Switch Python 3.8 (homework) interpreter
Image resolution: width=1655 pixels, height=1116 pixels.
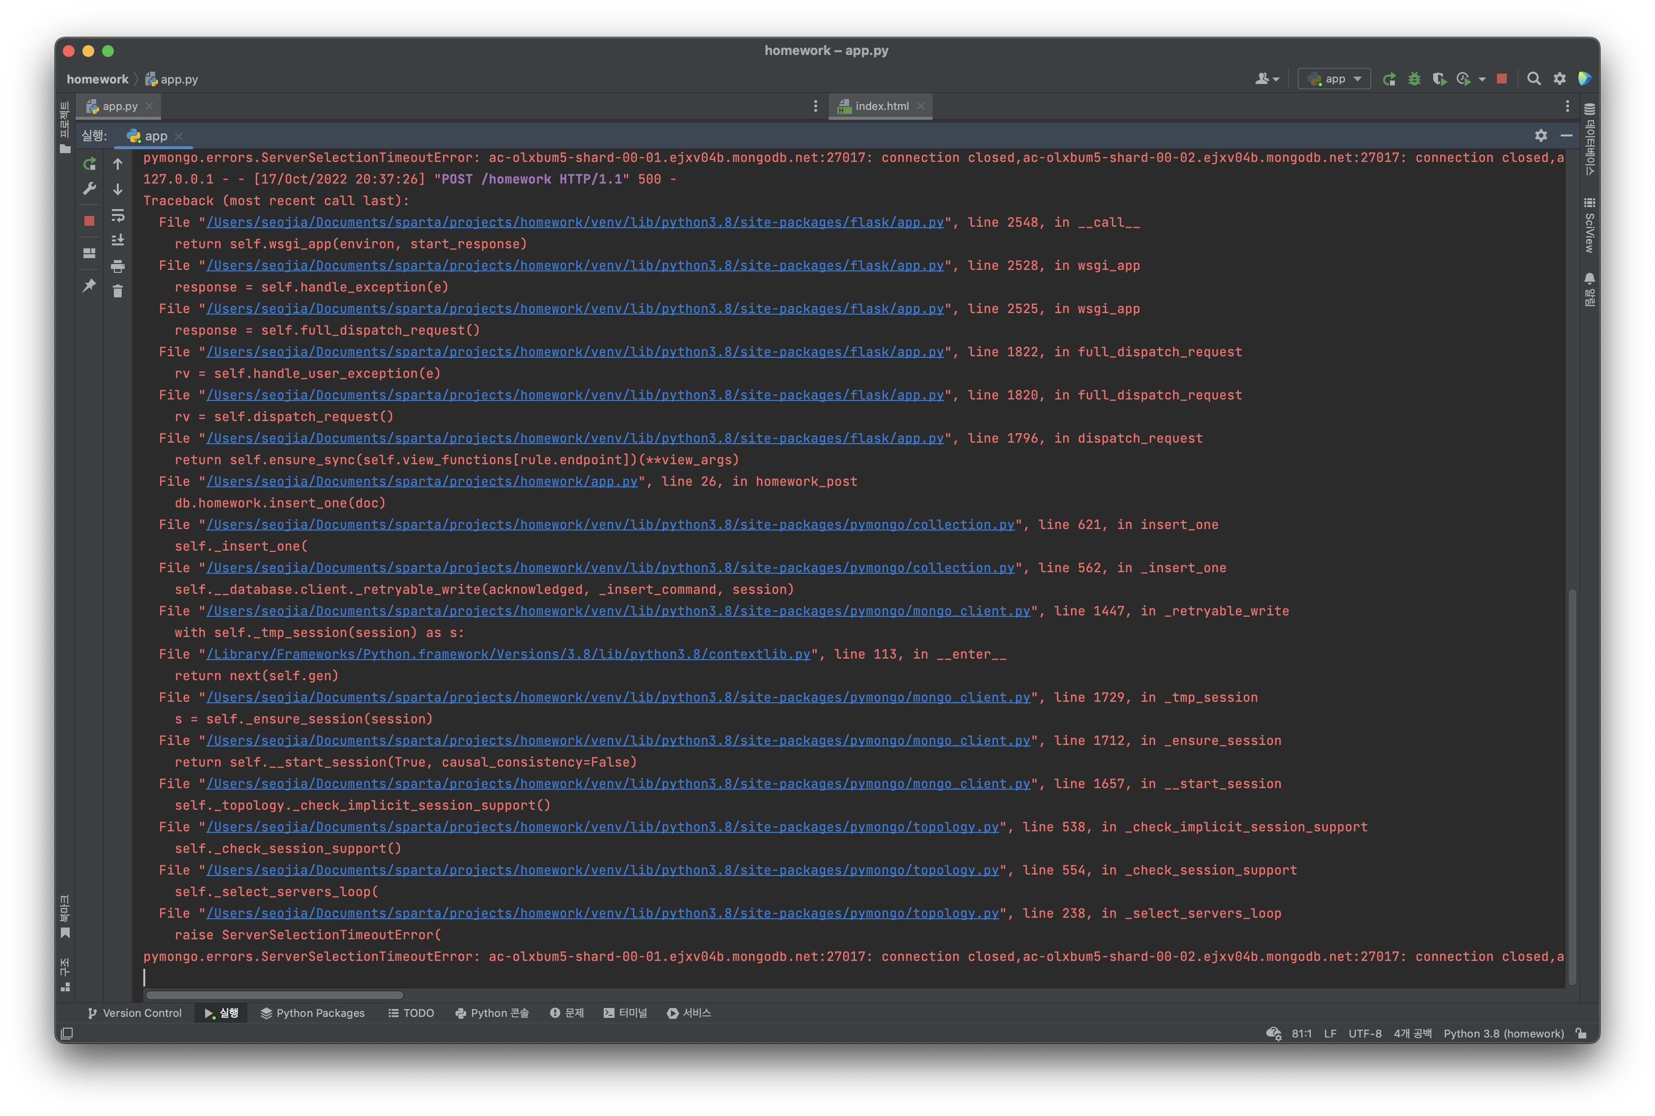(x=1503, y=1034)
